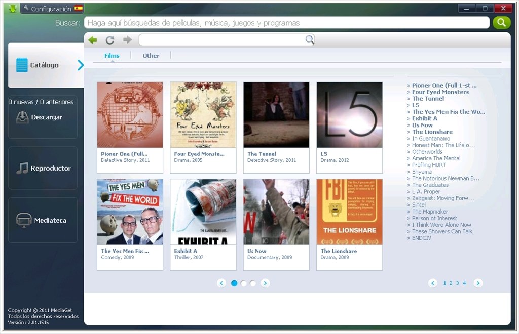Screen dimensions: 519x334
Task: Open "Pioner One (Full 1-st ..." list link
Action: [444, 85]
